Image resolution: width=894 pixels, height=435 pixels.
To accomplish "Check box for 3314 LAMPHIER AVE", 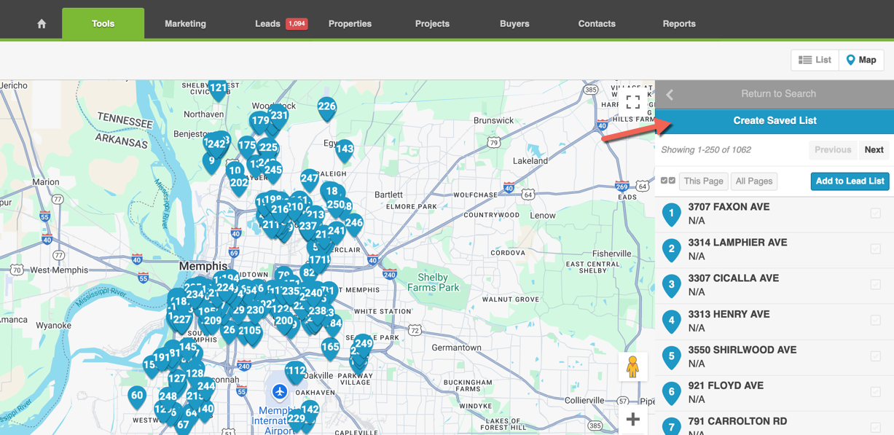I will (875, 249).
